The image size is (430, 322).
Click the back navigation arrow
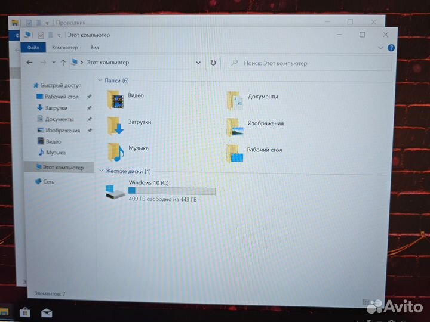[29, 63]
